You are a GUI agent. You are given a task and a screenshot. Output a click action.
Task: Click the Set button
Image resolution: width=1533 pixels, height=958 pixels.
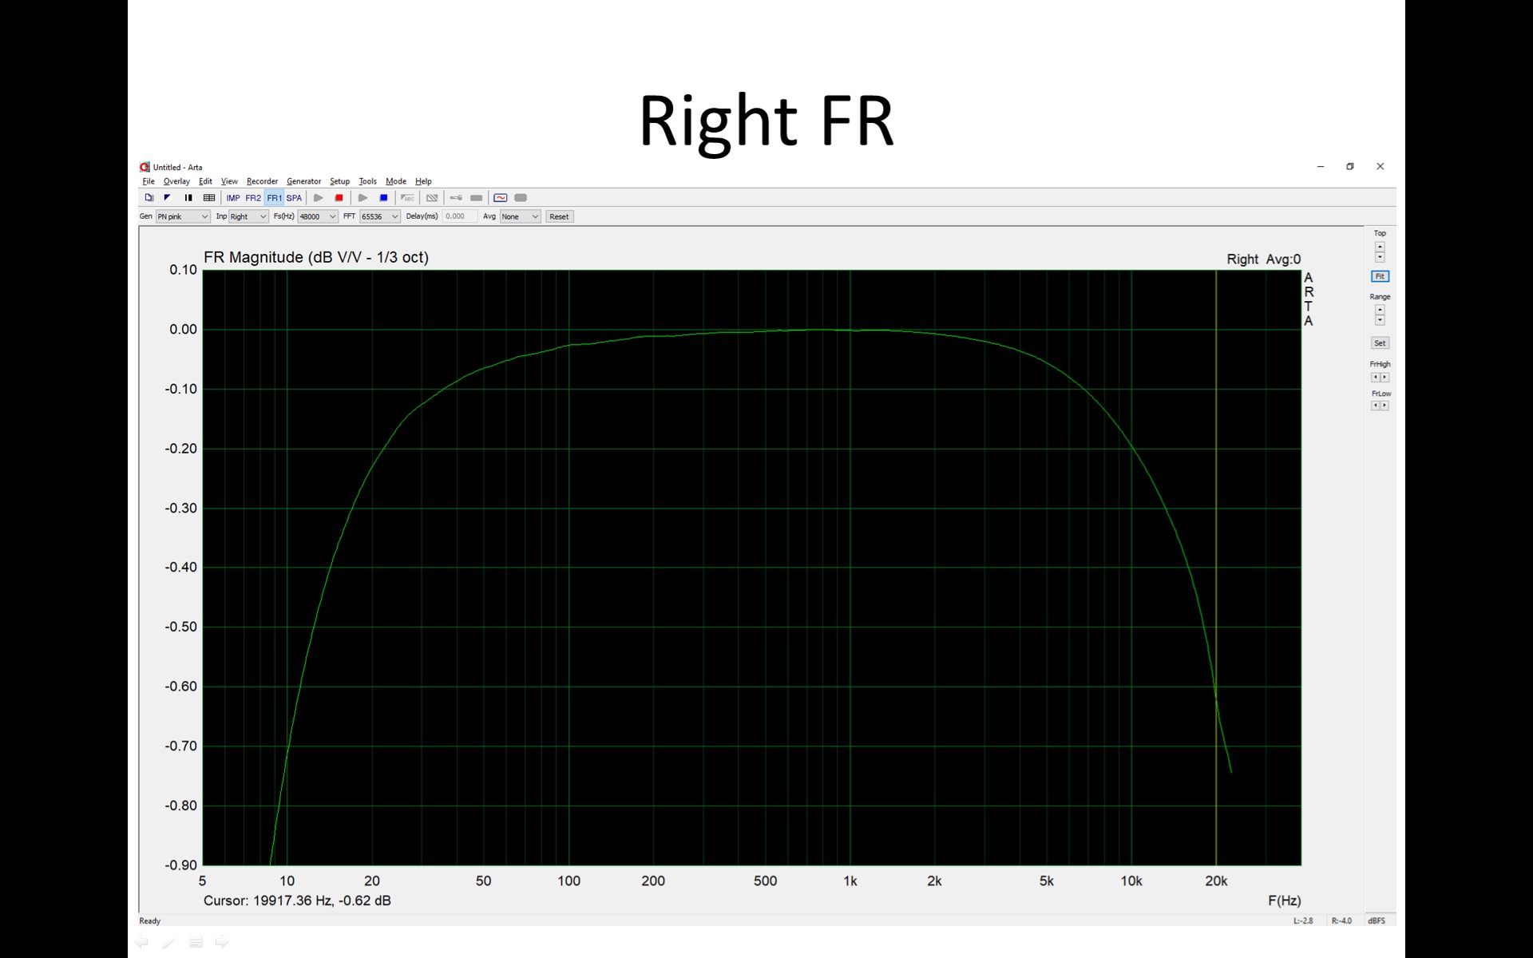click(x=1380, y=343)
